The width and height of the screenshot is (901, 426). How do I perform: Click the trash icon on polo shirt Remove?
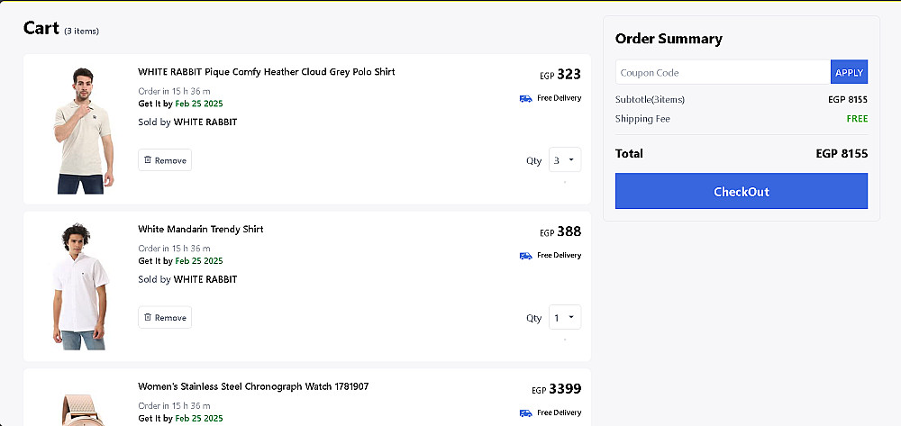[149, 160]
